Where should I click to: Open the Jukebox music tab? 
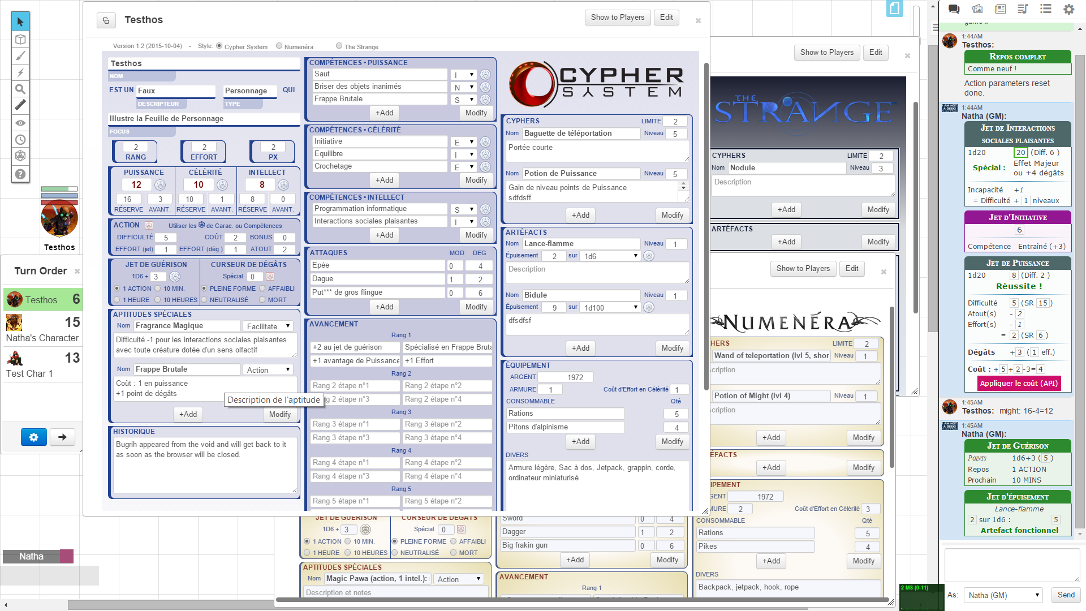1022,9
